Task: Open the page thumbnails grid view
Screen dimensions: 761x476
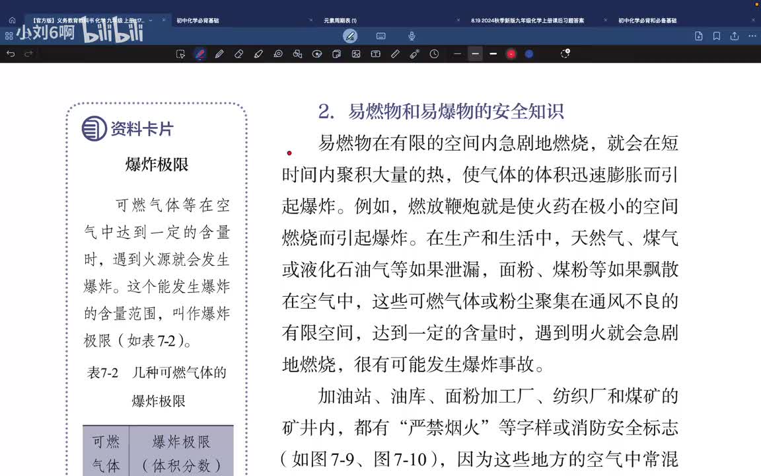Action: (9, 36)
